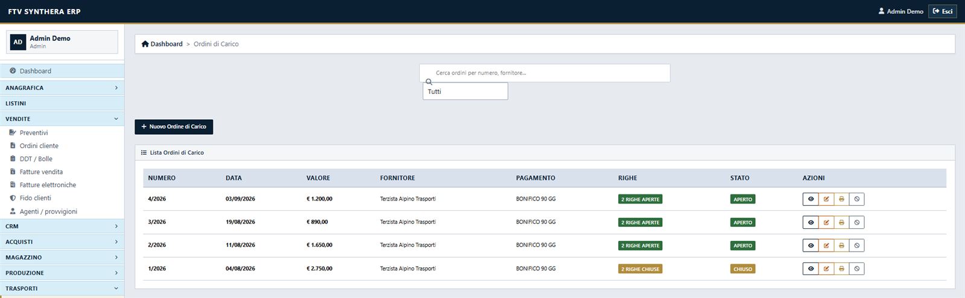The image size is (965, 298).
Task: Click the search magnifier icon
Action: click(x=429, y=82)
